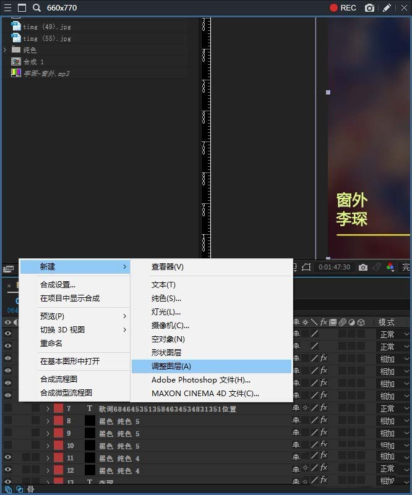The width and height of the screenshot is (412, 495).
Task: Expand layer 8 黑色 纯色 5 properties
Action: pos(48,421)
